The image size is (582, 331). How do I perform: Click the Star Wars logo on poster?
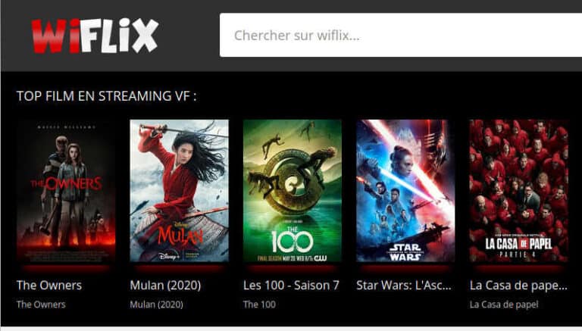(405, 252)
